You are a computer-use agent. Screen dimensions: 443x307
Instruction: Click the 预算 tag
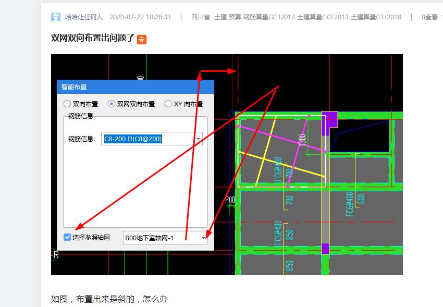click(x=235, y=17)
